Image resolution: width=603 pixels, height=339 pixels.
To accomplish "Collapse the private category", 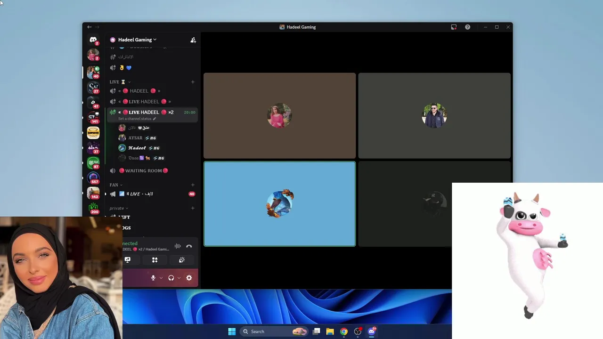I will (119, 208).
